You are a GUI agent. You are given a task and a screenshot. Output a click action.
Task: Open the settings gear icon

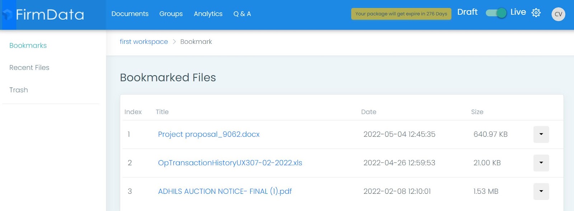536,13
